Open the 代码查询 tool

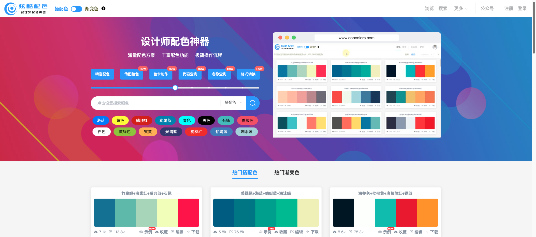click(x=190, y=74)
